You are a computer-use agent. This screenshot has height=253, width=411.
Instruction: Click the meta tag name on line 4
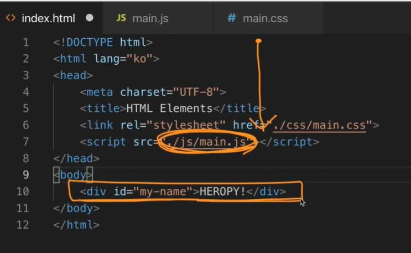click(x=100, y=92)
